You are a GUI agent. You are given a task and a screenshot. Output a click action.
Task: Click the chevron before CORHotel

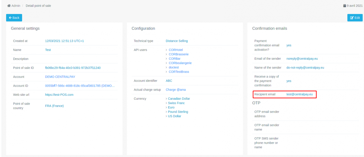[x=167, y=50]
